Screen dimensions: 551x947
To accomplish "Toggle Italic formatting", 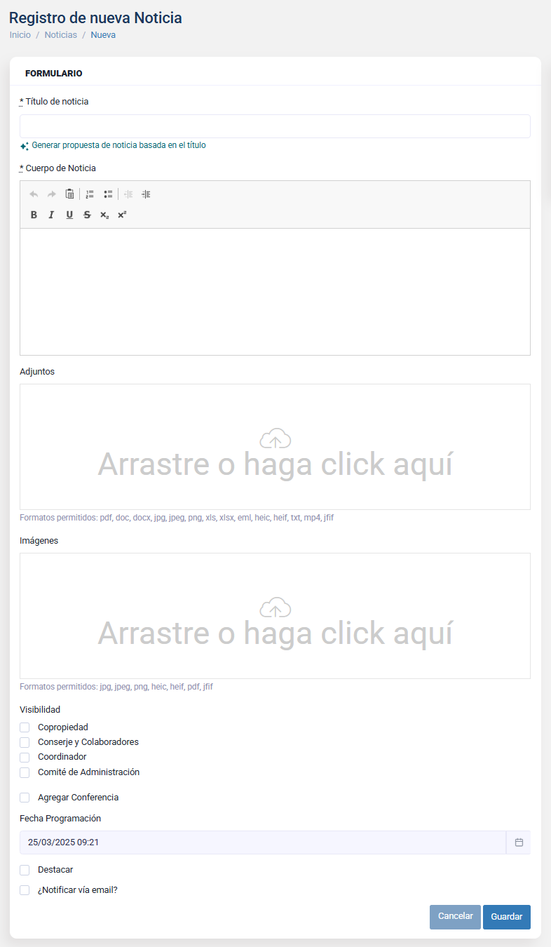I will click(x=51, y=215).
